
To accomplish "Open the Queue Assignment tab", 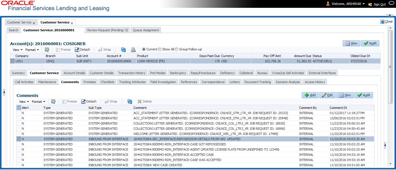I will pyautogui.click(x=146, y=30).
